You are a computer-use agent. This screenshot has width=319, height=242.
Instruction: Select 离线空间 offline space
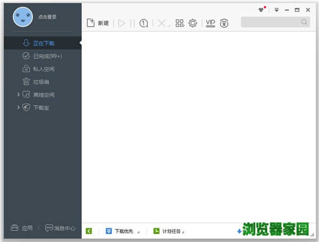coord(43,95)
